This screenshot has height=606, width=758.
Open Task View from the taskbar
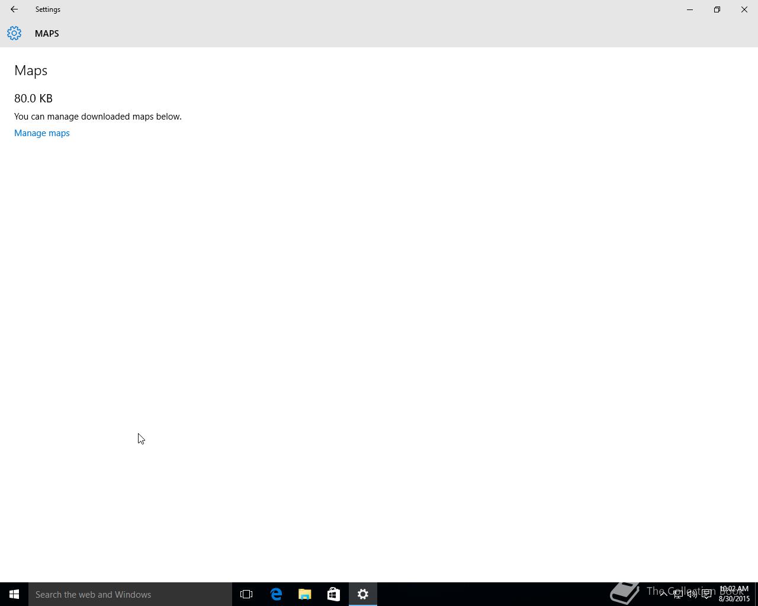tap(246, 594)
